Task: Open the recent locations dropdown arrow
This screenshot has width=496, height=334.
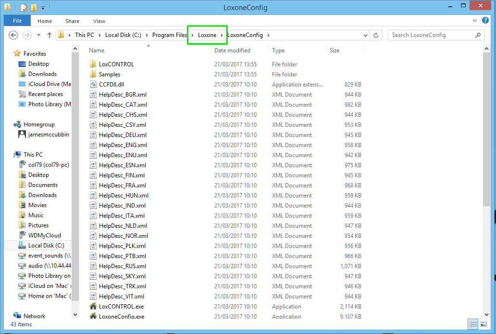Action: tap(38, 35)
